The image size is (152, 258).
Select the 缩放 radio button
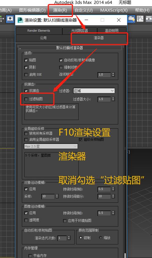click(x=101, y=238)
